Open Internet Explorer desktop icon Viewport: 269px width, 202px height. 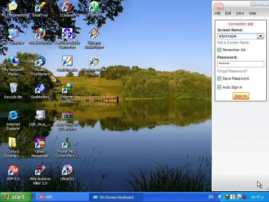click(13, 120)
